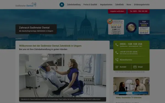Click the home icon in navigation
The width and height of the screenshot is (165, 103).
point(62,5)
